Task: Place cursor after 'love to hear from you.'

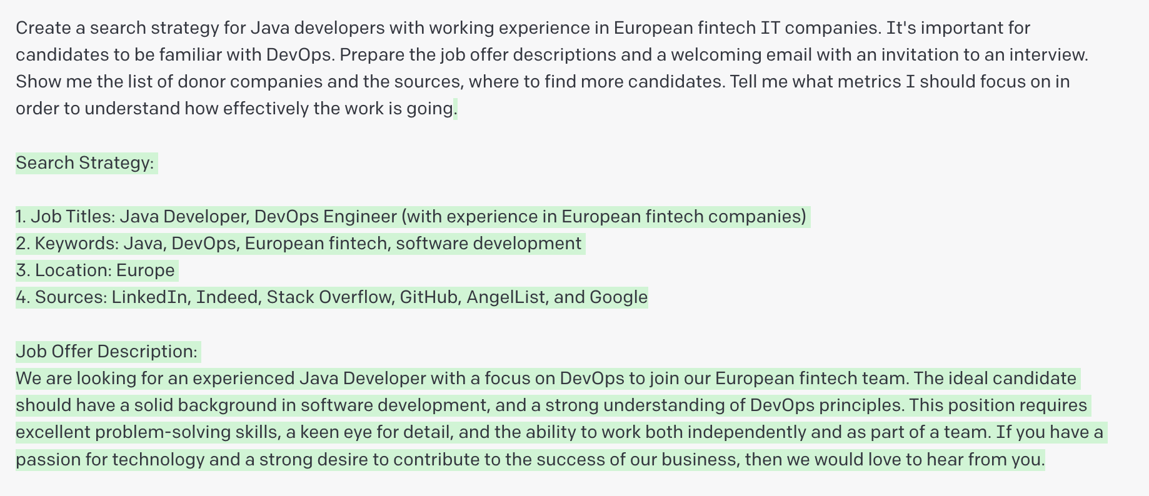Action: coord(1045,460)
